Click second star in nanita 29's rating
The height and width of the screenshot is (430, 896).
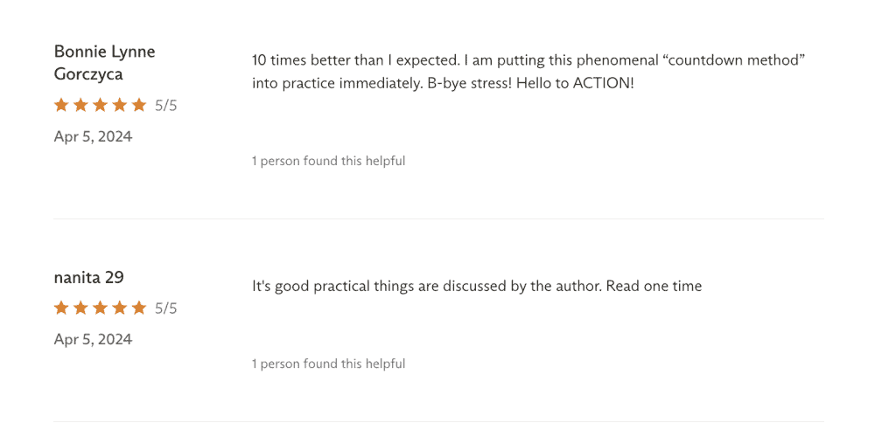pos(80,309)
